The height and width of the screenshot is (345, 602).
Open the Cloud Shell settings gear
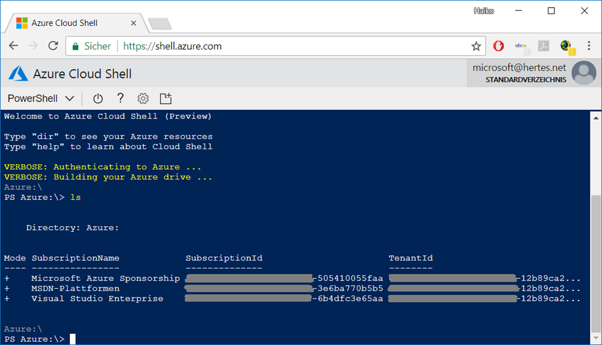point(143,99)
